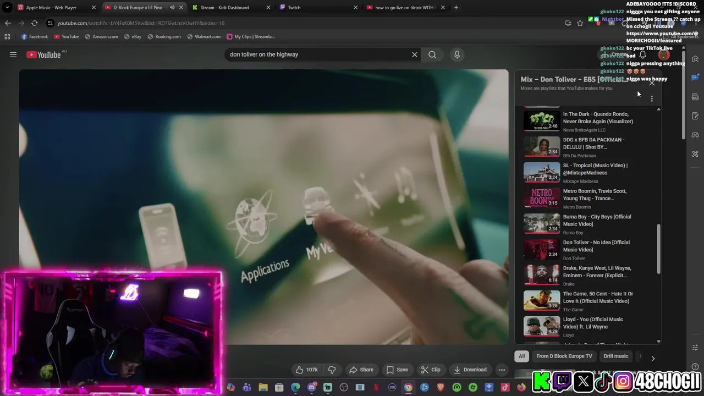This screenshot has height=396, width=704.
Task: Select the Drill music chip
Action: (x=615, y=356)
